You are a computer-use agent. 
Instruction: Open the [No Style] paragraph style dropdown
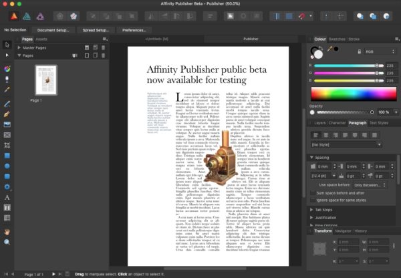point(346,145)
